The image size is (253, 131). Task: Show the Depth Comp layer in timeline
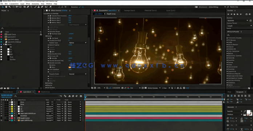[x=1, y=118]
